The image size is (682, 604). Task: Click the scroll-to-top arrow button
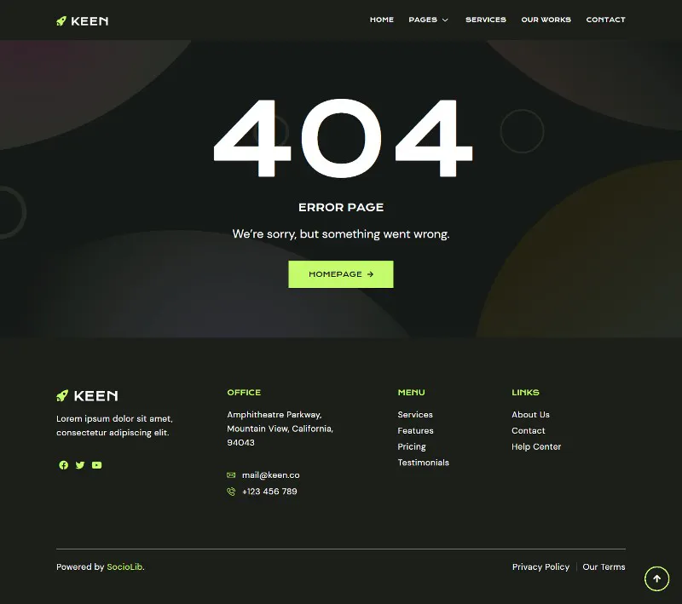click(656, 578)
